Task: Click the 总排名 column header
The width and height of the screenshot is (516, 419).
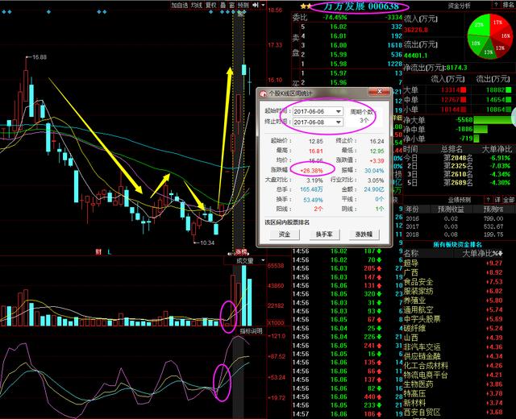Action: tap(451, 149)
